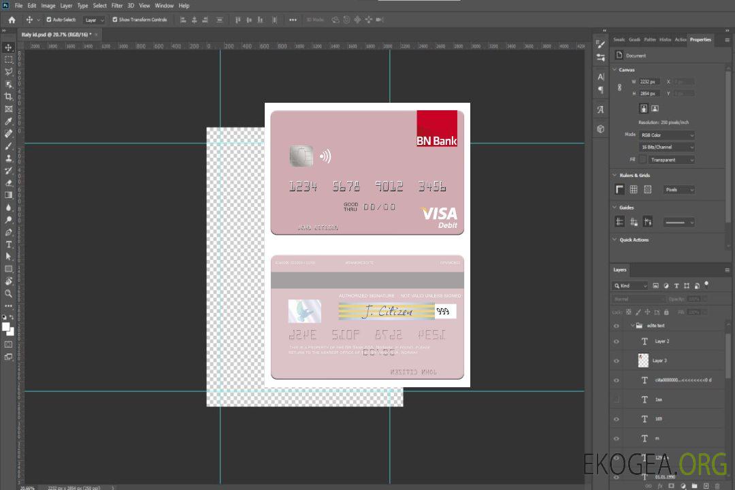This screenshot has width=735, height=490.
Task: Collapse the Canvas section
Action: click(x=615, y=69)
